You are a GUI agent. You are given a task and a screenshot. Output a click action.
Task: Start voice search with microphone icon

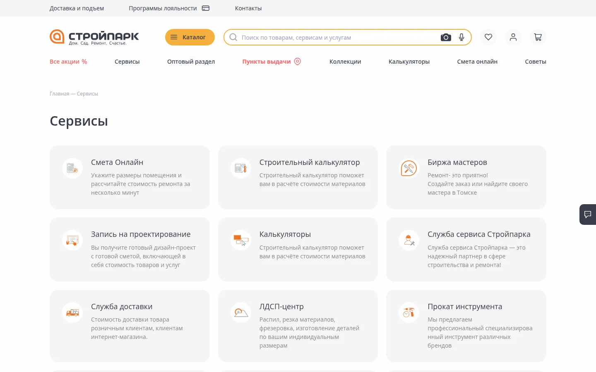pos(461,37)
